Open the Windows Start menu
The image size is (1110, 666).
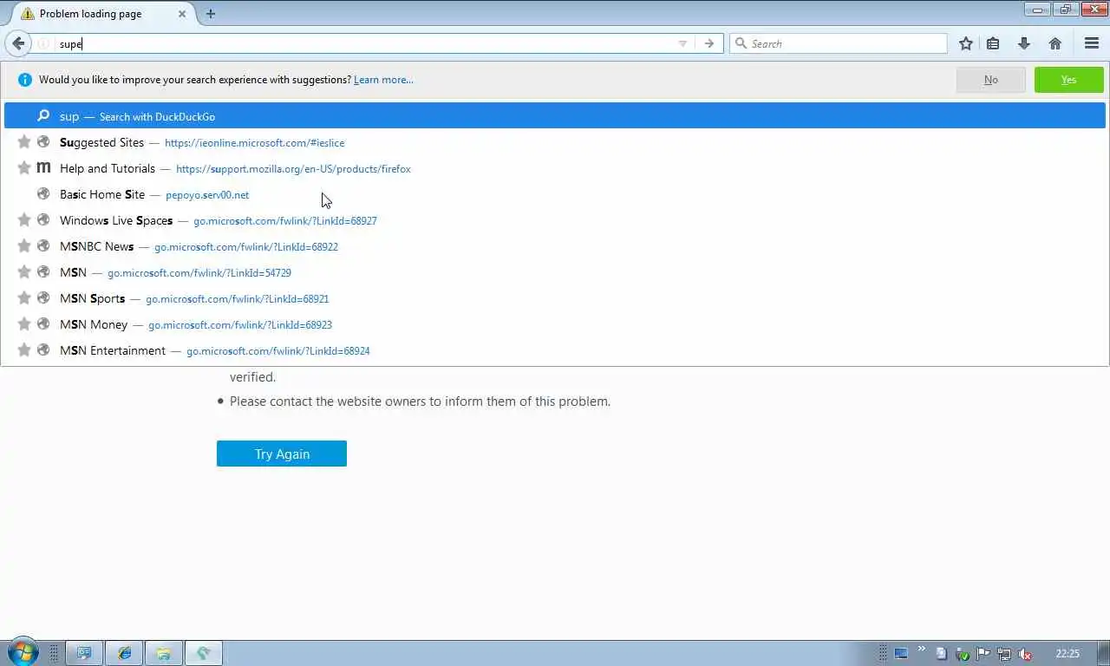[x=23, y=652]
